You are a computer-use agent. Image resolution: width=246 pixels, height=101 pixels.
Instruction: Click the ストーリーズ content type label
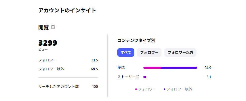click(x=128, y=77)
